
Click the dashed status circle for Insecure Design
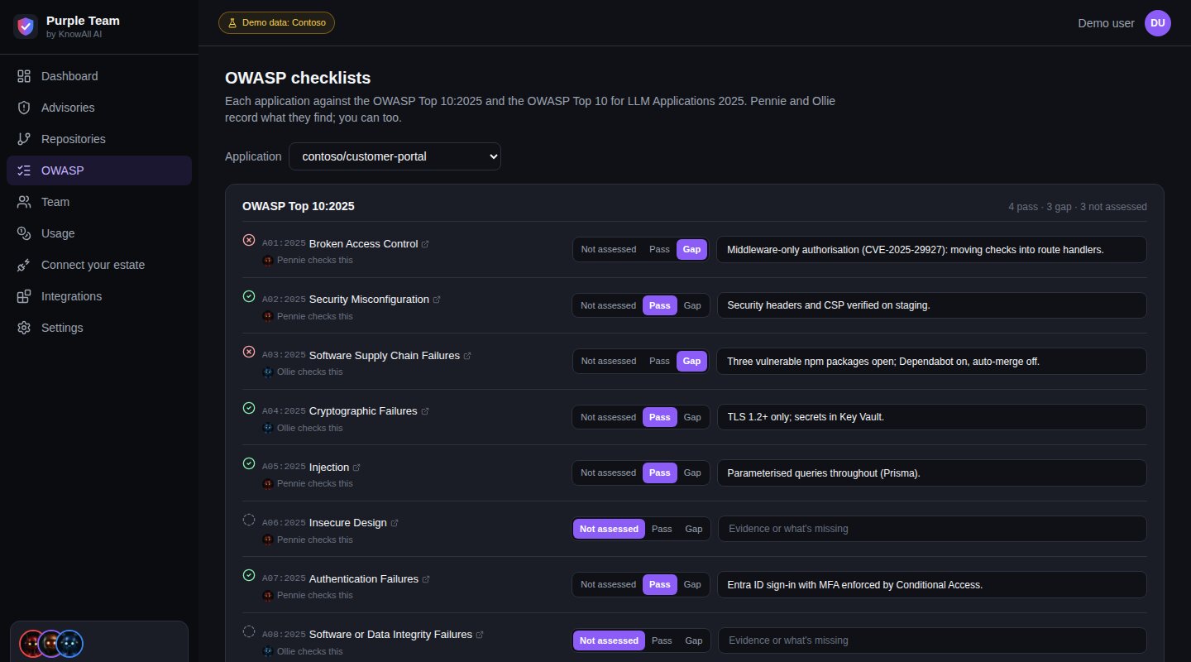point(249,520)
